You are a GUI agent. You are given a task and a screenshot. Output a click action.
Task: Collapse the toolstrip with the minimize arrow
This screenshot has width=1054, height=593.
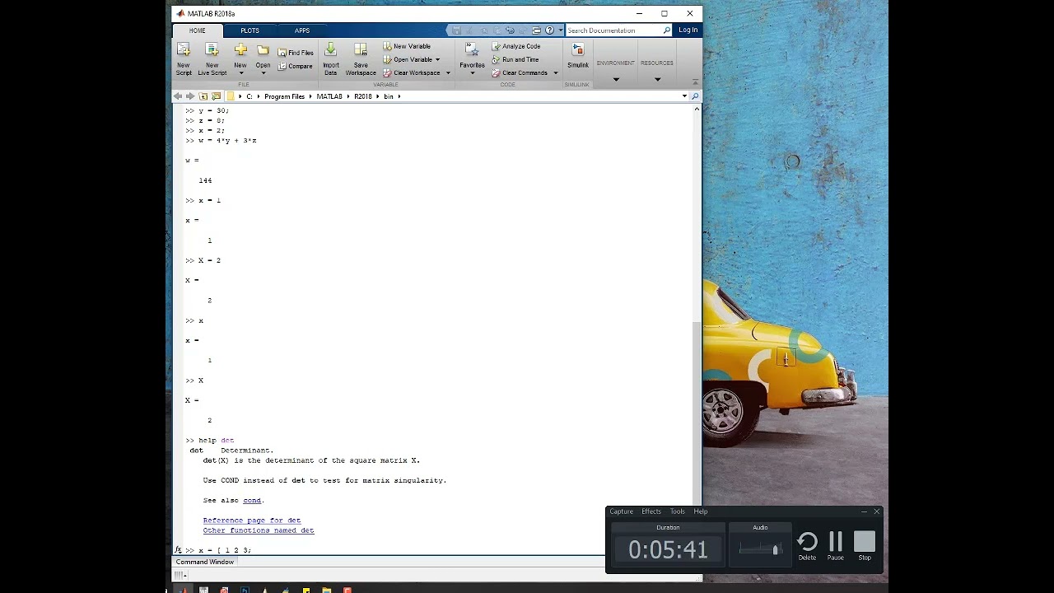[695, 82]
